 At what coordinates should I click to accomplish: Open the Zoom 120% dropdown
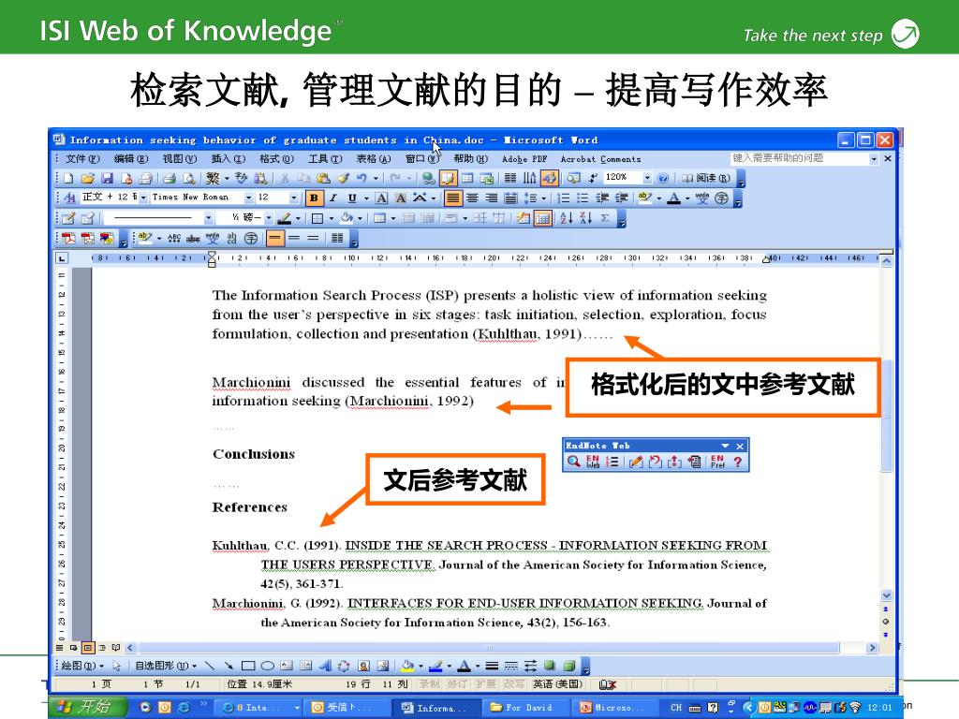coord(648,177)
